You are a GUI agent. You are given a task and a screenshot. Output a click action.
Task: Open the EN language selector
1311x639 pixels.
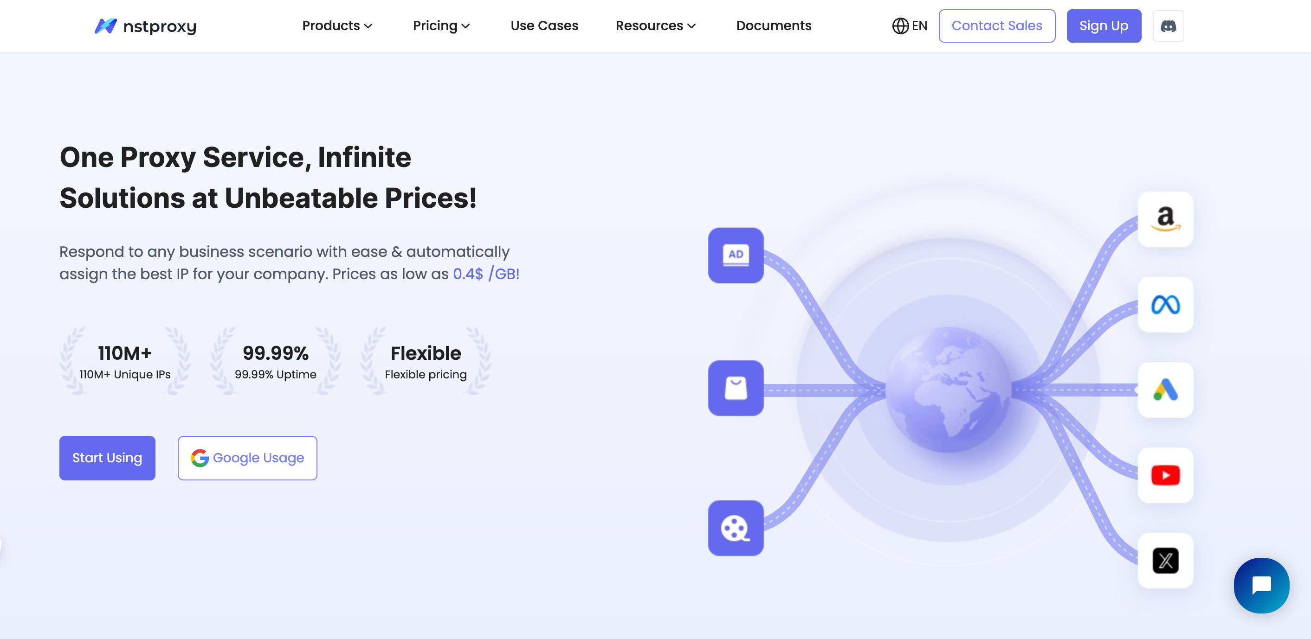(910, 26)
